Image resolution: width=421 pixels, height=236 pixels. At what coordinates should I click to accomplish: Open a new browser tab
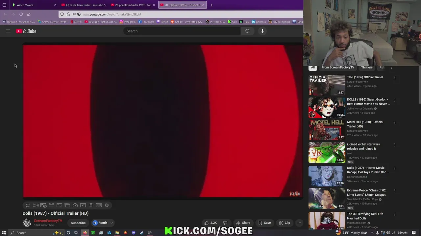coord(211,5)
